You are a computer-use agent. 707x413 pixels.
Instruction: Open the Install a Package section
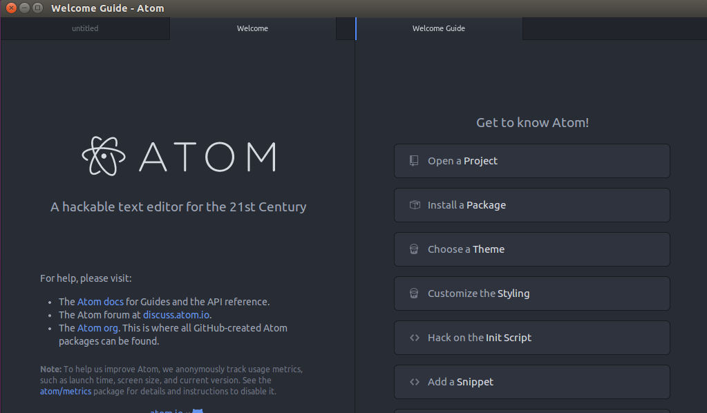click(532, 205)
